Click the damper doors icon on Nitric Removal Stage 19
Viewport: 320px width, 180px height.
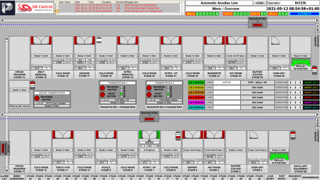tap(128, 40)
